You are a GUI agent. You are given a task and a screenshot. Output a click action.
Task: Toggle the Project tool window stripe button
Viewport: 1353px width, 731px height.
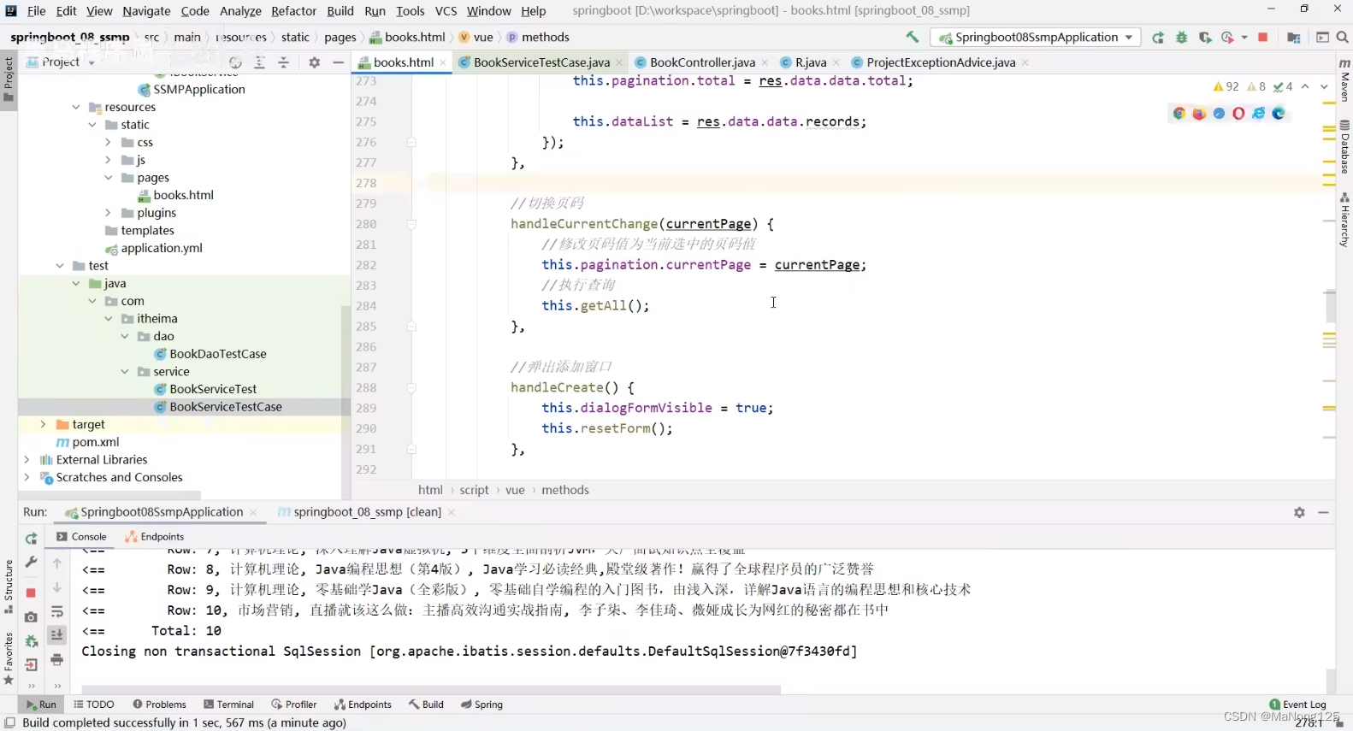(9, 79)
